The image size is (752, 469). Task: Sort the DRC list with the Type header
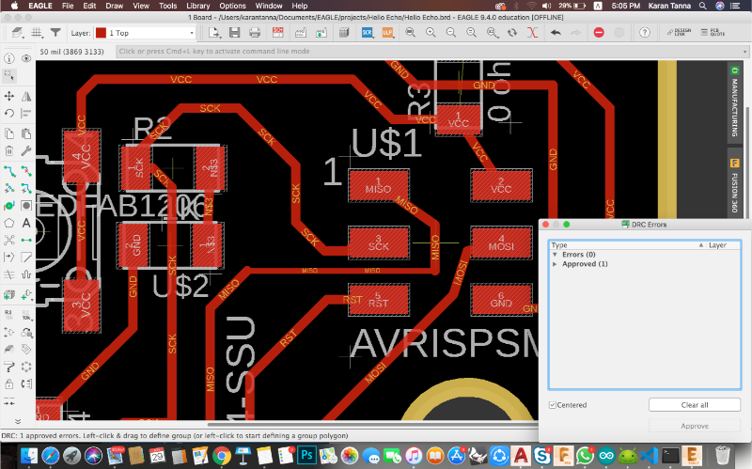[559, 245]
